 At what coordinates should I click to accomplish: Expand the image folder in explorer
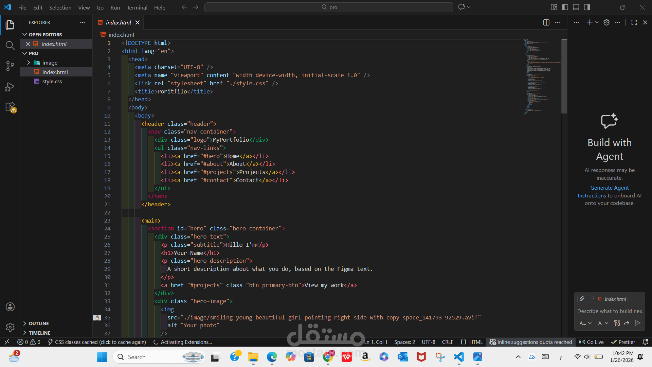[50, 63]
